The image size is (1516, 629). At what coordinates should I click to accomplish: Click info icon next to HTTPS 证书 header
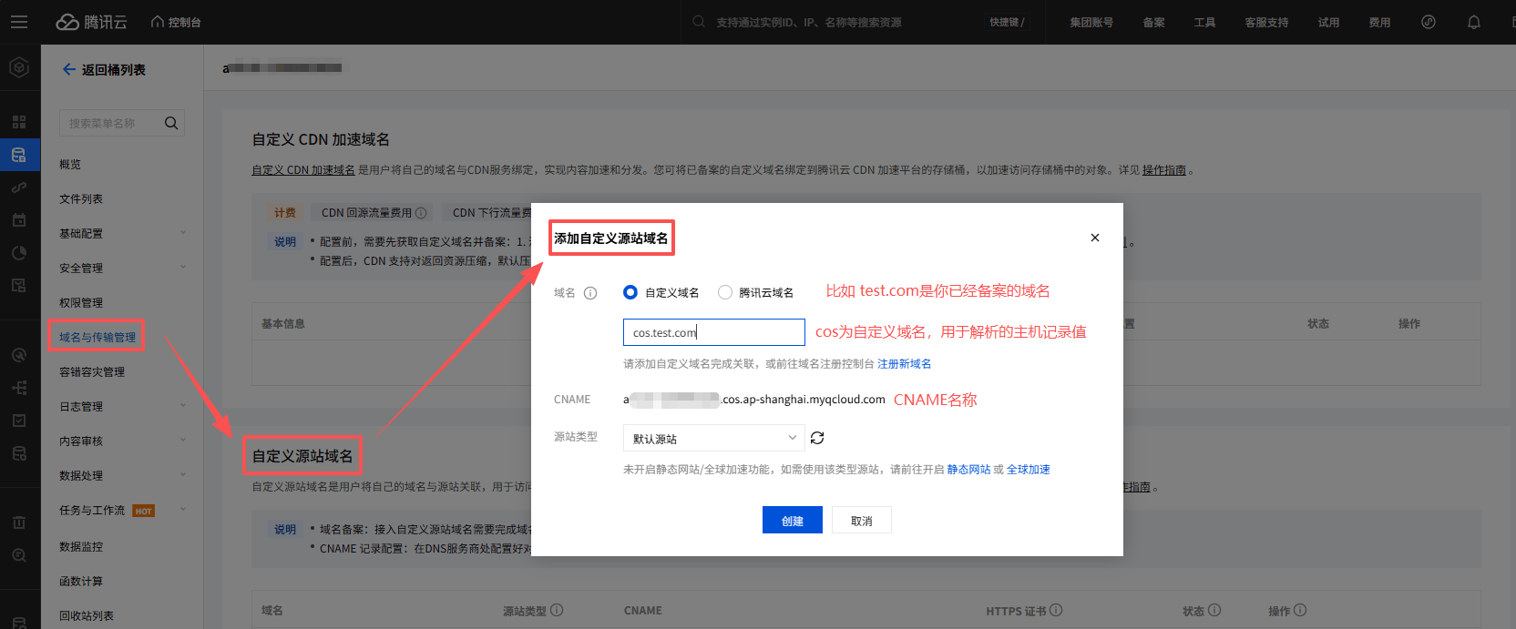(x=1056, y=610)
